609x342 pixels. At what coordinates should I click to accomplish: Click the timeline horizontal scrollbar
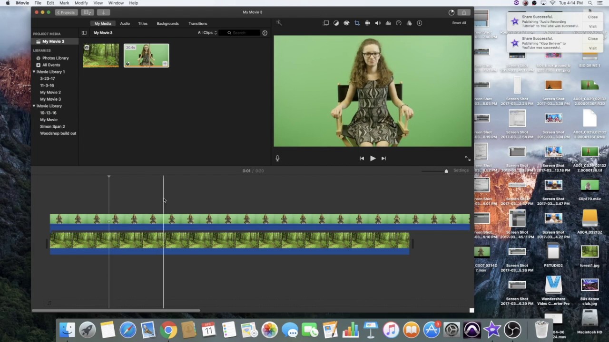tap(116, 311)
